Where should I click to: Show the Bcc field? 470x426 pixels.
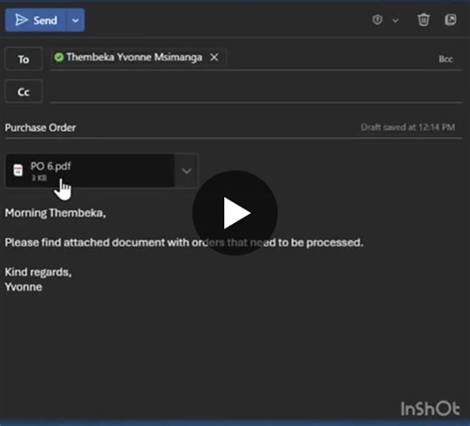coord(446,60)
